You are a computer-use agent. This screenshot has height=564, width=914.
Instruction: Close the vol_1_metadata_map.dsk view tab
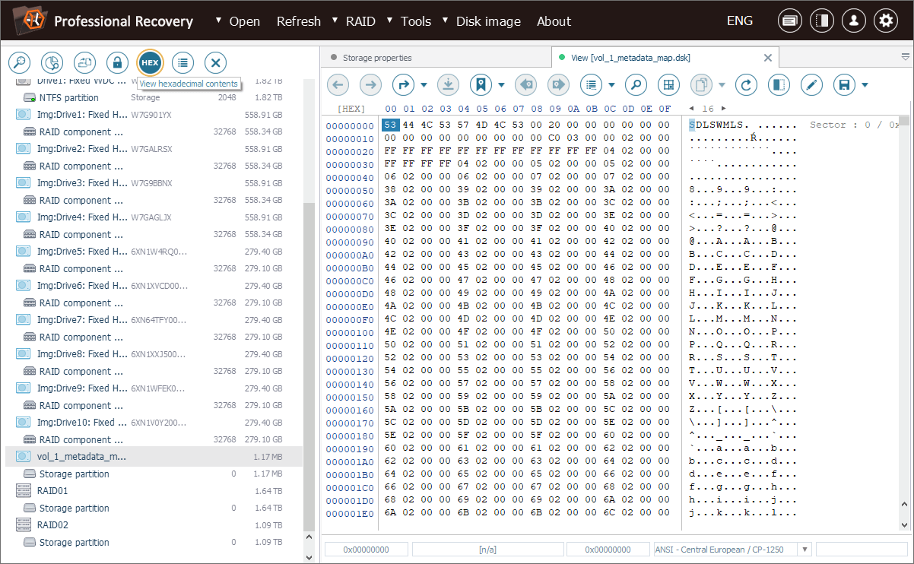point(767,58)
